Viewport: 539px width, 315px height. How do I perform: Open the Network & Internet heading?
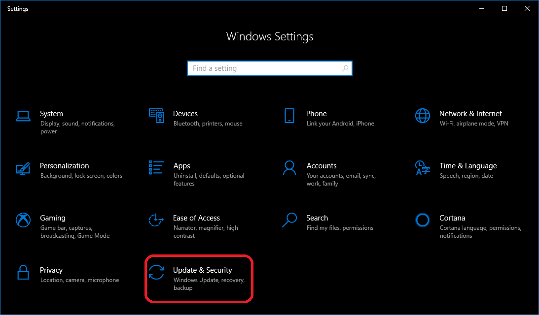[x=470, y=114]
